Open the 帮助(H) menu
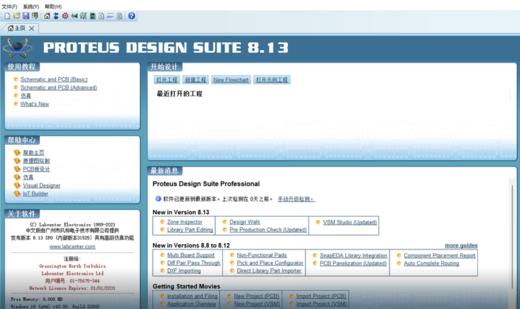Viewport: 520px width, 309px height. [53, 7]
